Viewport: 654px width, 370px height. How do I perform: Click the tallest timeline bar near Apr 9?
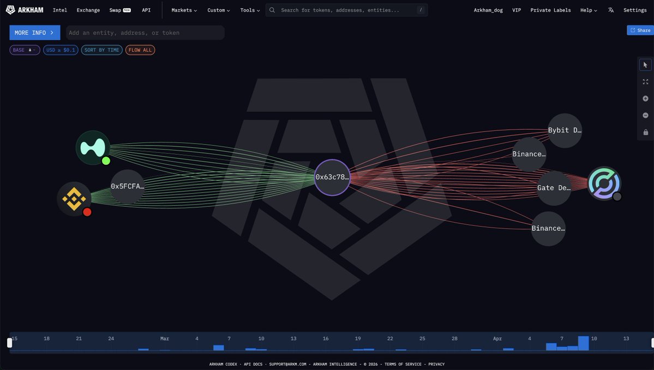pos(583,343)
